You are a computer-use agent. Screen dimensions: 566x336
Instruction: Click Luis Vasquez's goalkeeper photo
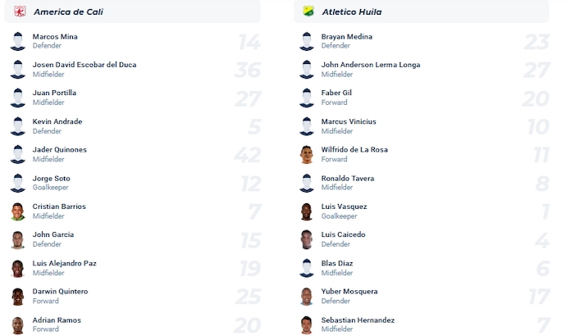coord(307,211)
